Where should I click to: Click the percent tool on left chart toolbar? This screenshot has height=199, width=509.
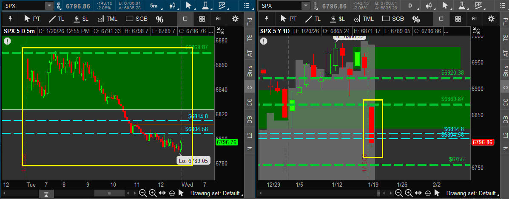(159, 19)
